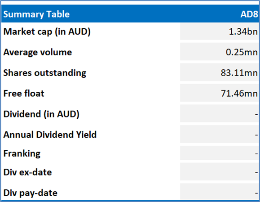Viewport: 260px width, 202px height.
Task: Select the empty Dividend (in AUD) value cell
Action: 219,113
